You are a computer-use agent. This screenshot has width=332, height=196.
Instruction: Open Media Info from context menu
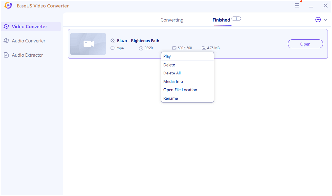173,81
